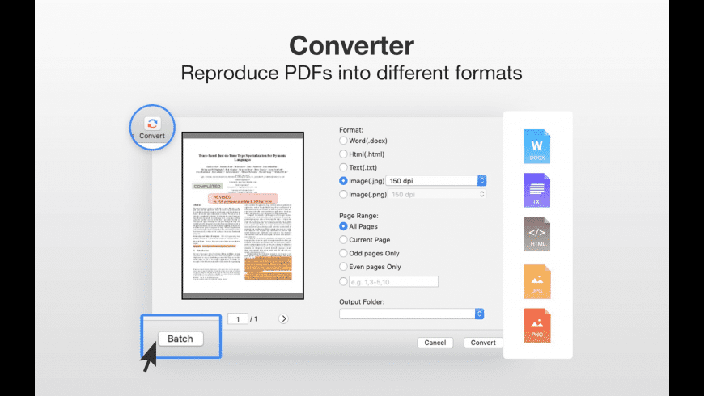Select Word(.docx) format option
The image size is (704, 396).
tap(343, 141)
